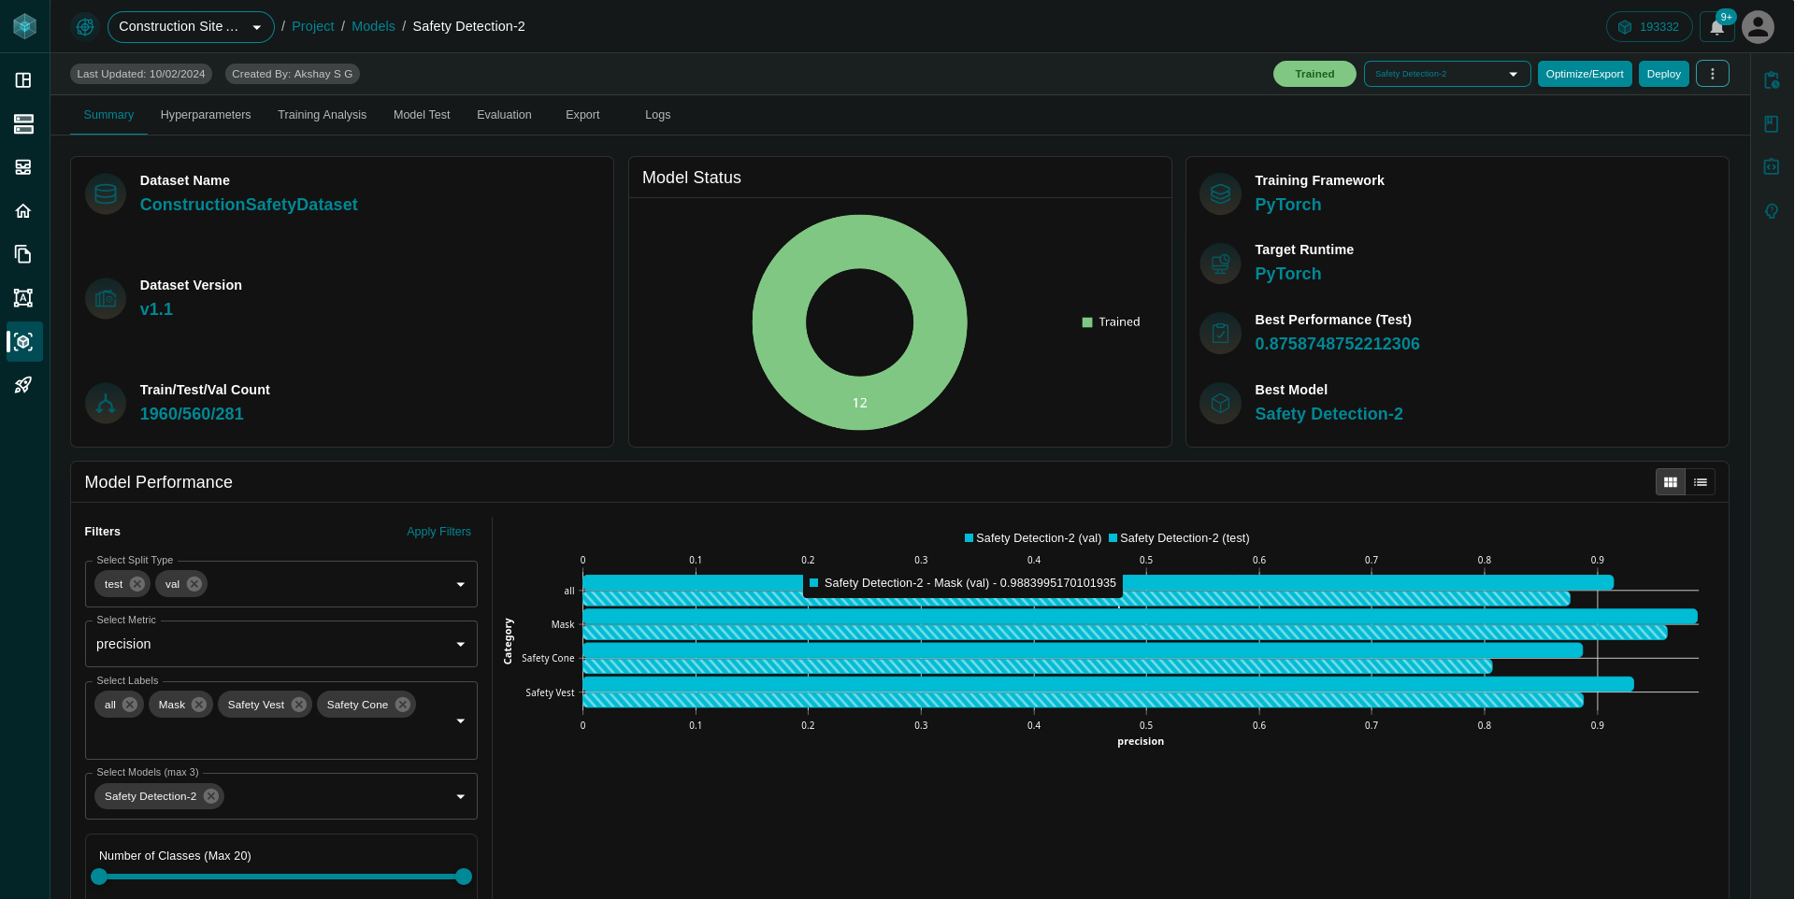1795x899 pixels.
Task: Remove the 'val' split type chip
Action: 194,584
